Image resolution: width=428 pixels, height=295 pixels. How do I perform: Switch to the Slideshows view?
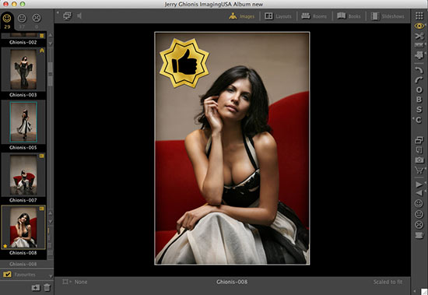(x=388, y=16)
